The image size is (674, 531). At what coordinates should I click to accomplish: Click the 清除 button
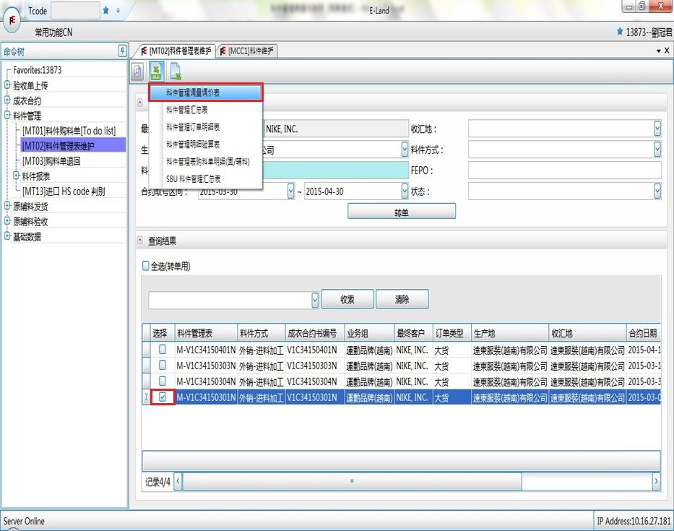(402, 299)
